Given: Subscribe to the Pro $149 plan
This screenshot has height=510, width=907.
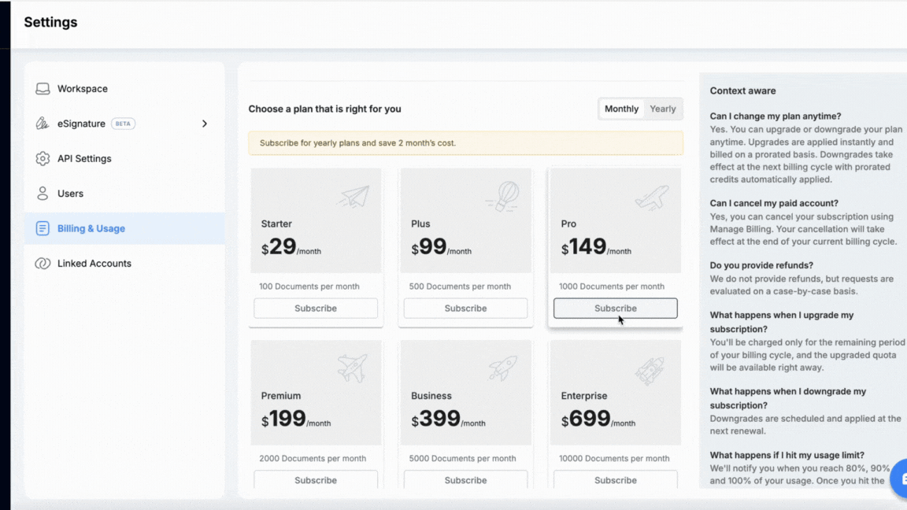Looking at the screenshot, I should (615, 309).
